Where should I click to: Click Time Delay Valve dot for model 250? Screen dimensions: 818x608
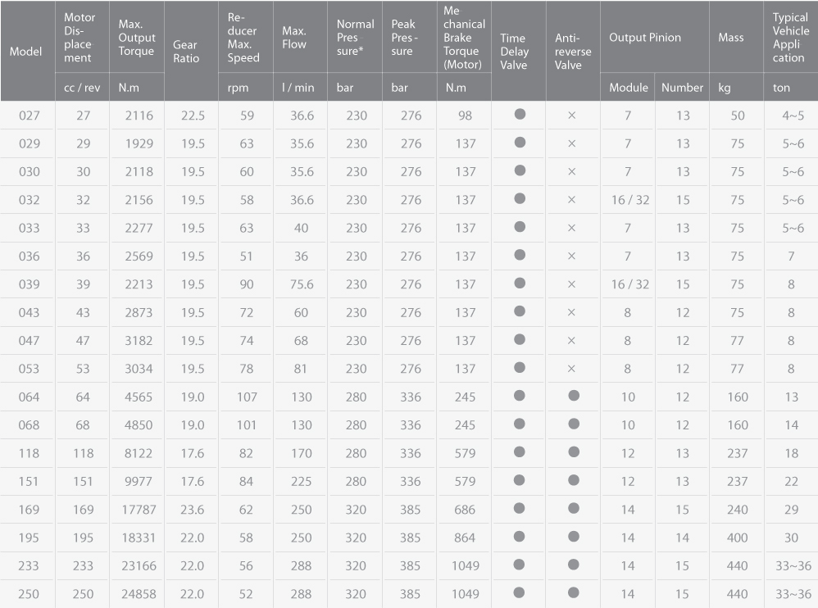click(x=519, y=592)
